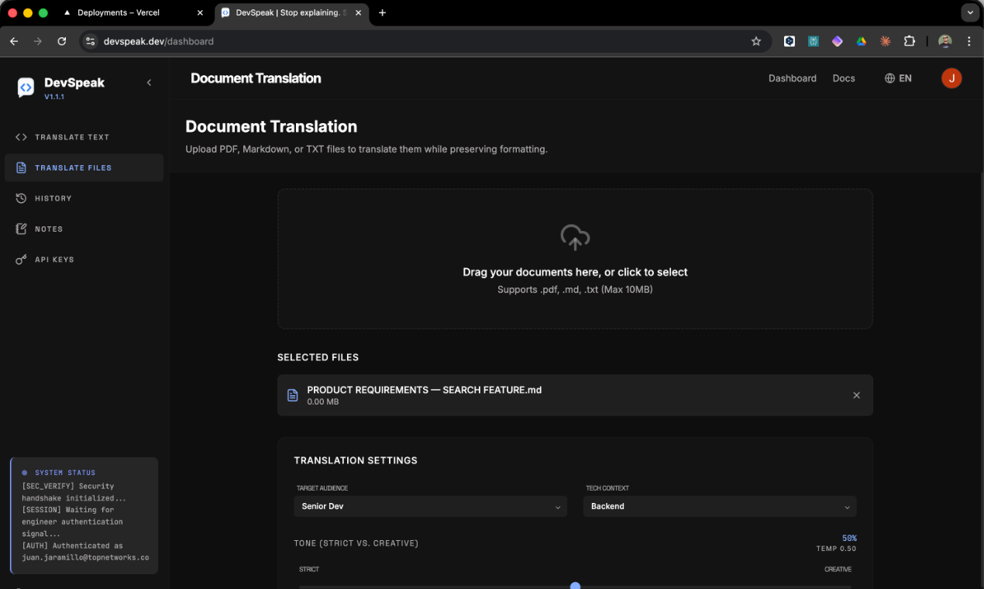Expand the tab search dropdown
Screen dimensions: 984x589
click(x=970, y=13)
